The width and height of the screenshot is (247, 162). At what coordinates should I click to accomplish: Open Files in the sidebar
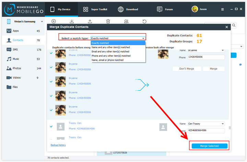(x=23, y=87)
